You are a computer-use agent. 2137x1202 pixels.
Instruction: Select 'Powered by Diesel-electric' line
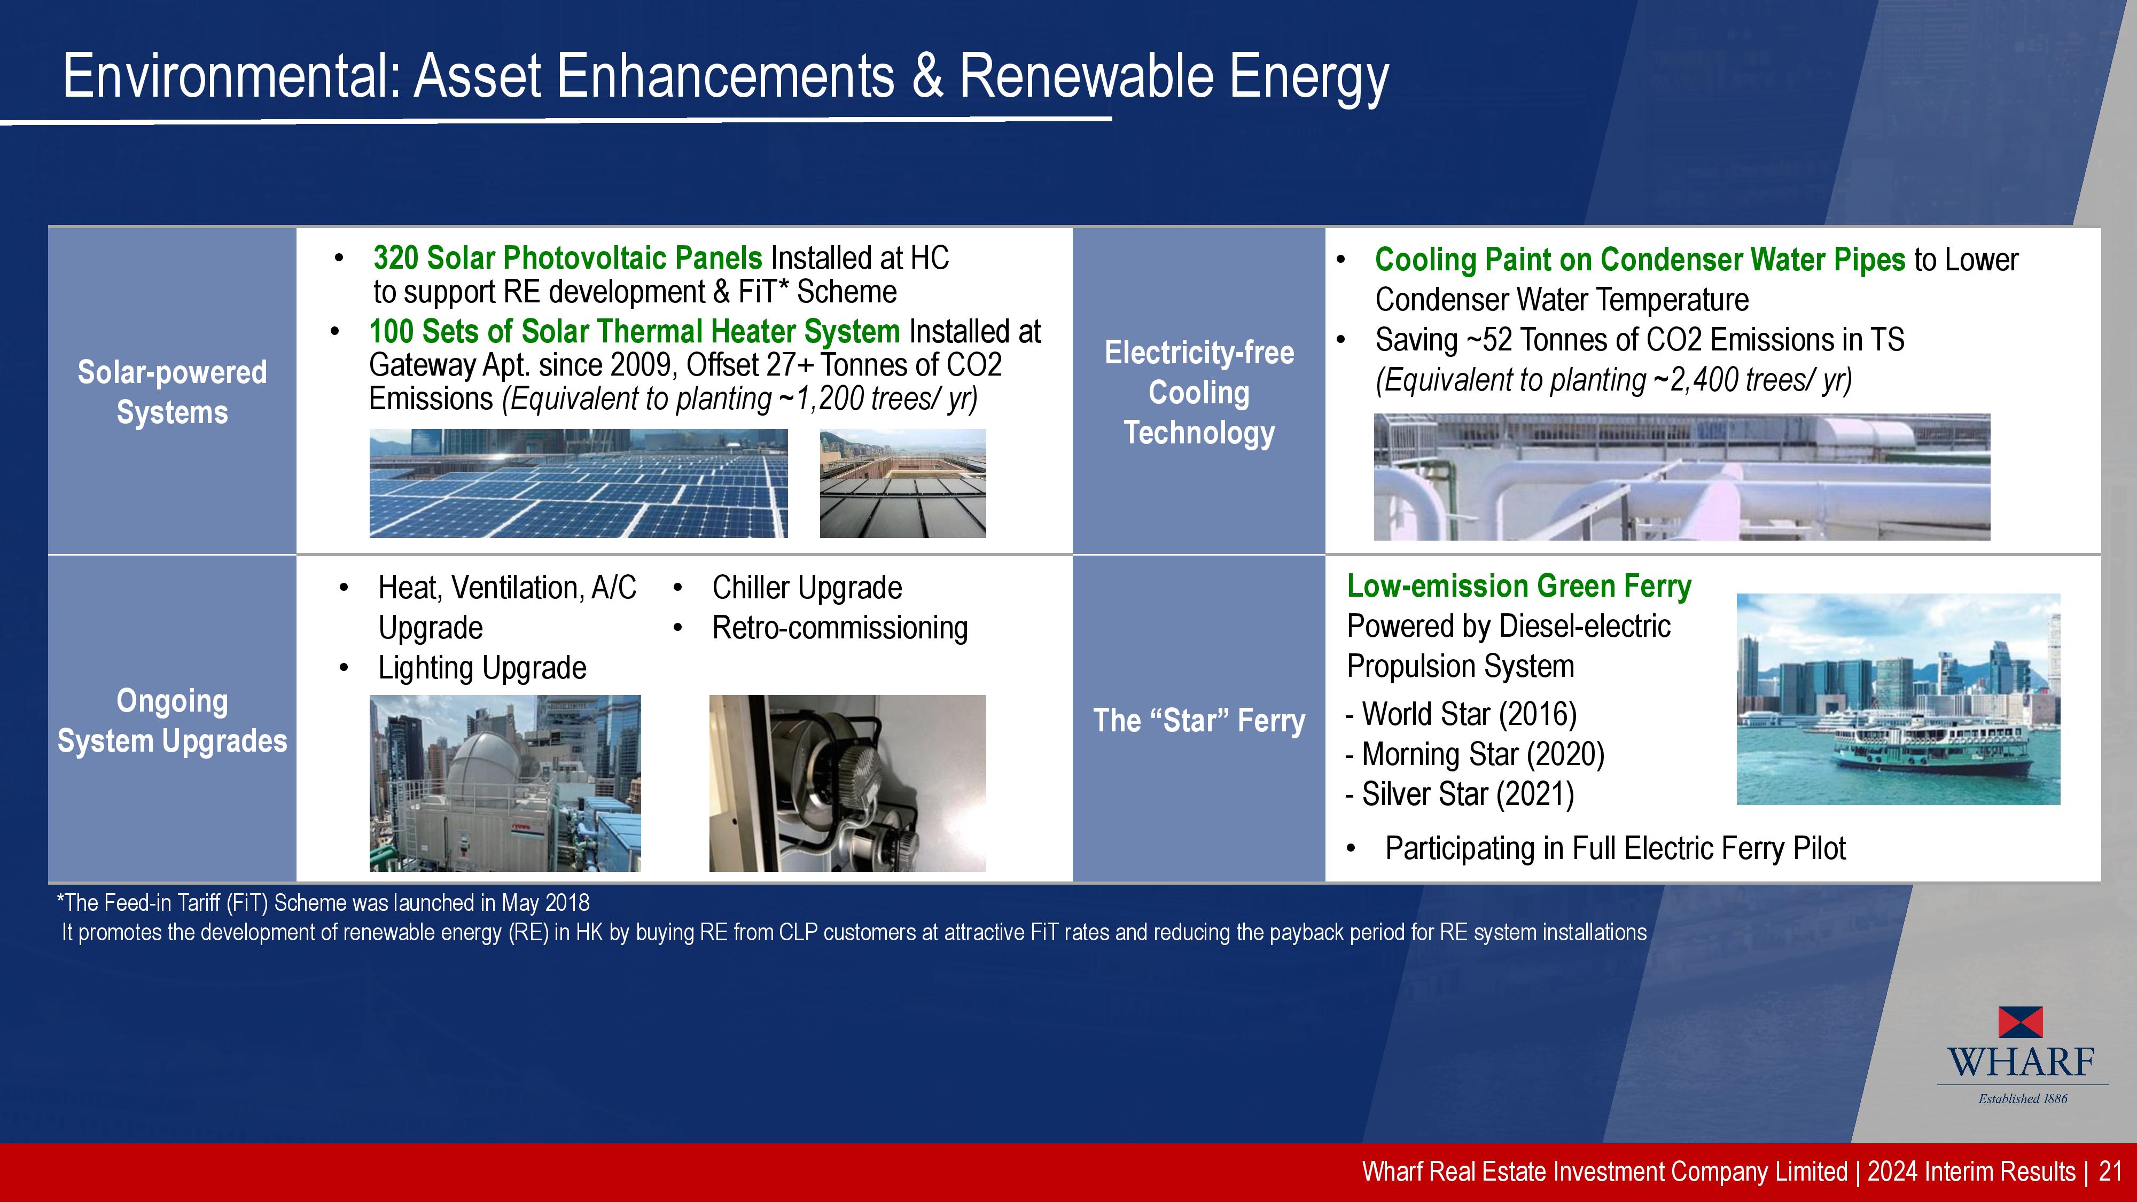click(x=1508, y=626)
